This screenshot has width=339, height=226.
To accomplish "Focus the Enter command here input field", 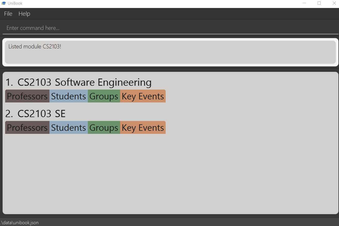I will (170, 28).
